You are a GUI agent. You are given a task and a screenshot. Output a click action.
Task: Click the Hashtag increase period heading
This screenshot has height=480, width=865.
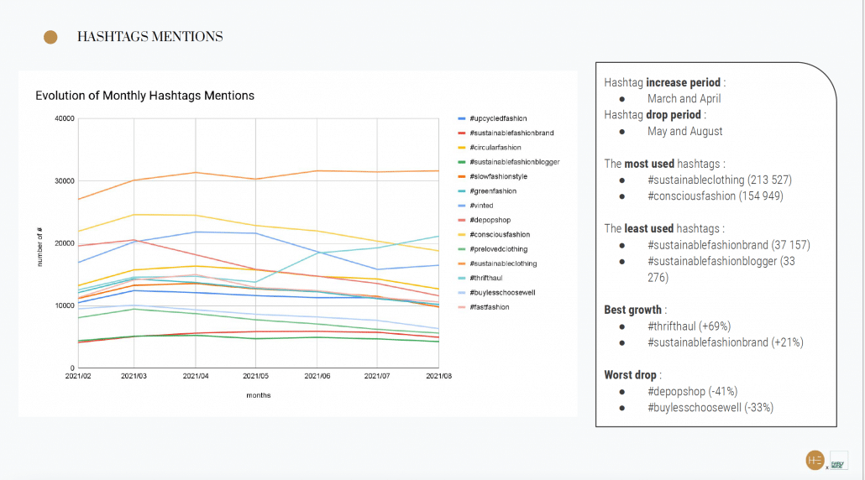[665, 83]
